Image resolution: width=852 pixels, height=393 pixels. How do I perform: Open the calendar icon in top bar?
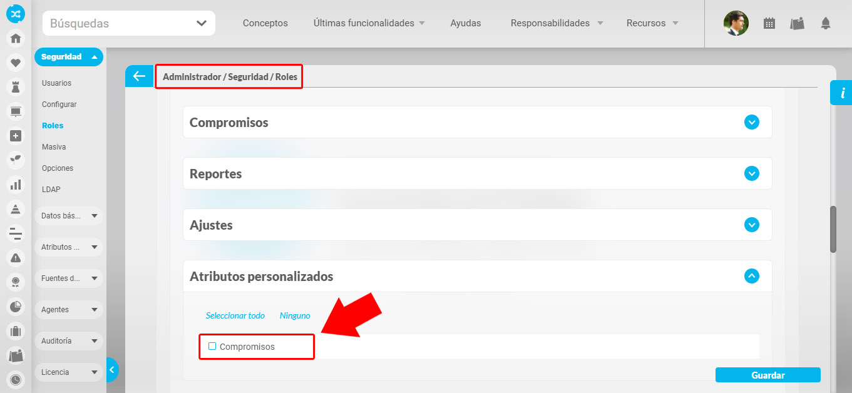pos(769,23)
